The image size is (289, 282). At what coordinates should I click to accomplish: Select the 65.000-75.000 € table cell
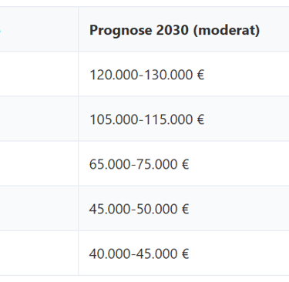[x=183, y=163]
